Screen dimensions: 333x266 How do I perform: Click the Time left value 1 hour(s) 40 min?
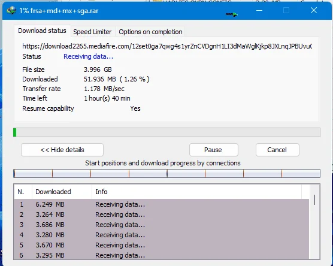click(x=107, y=98)
